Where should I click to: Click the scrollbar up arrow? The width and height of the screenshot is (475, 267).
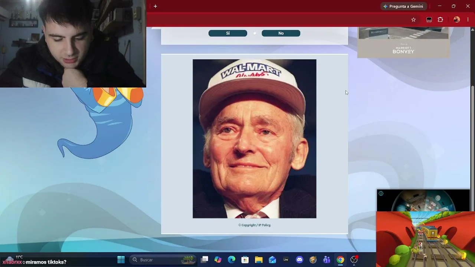coord(472,29)
